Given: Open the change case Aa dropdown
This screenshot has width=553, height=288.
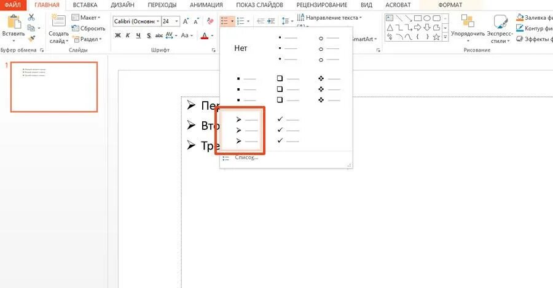Looking at the screenshot, I should 187,36.
